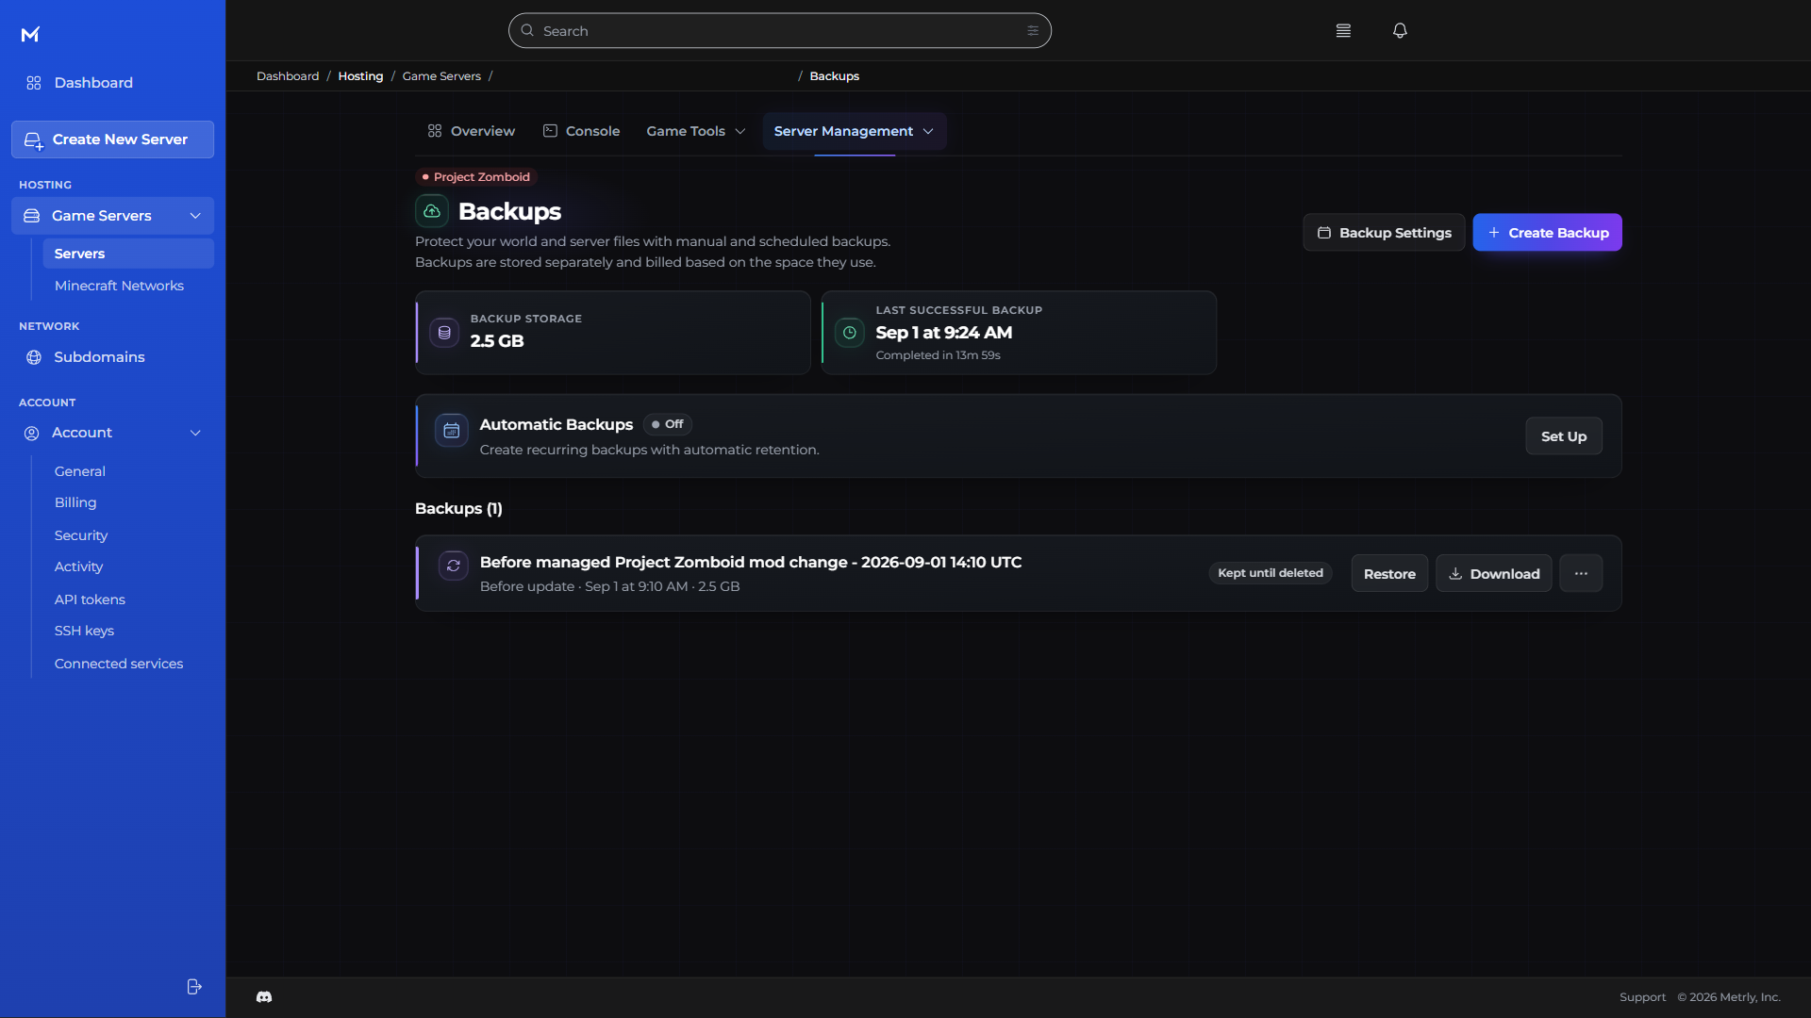Expand the Game Servers sidebar chevron
The width and height of the screenshot is (1811, 1018).
point(195,216)
